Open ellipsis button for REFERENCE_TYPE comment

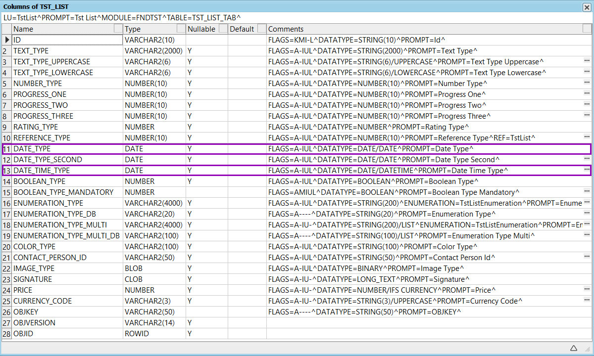point(587,137)
